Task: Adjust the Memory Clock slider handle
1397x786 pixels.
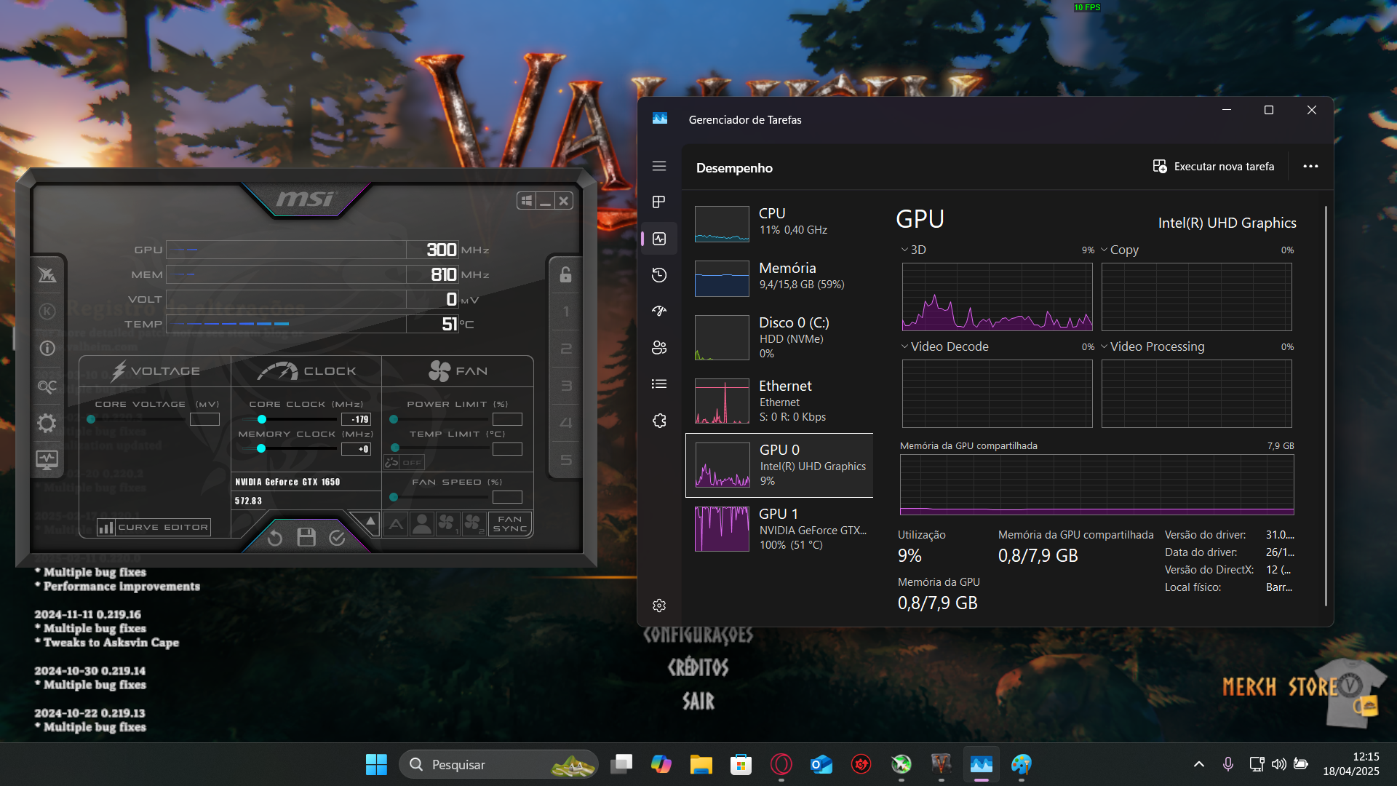Action: click(261, 449)
